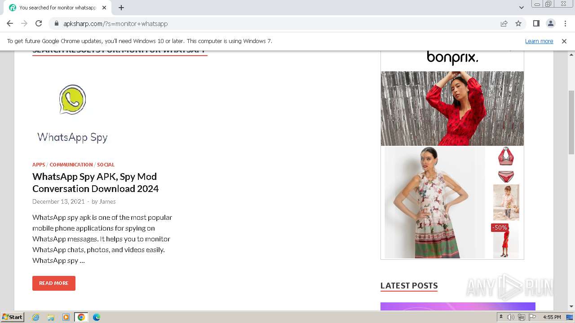Image resolution: width=575 pixels, height=323 pixels.
Task: Open Chrome three-dot menu
Action: (565, 23)
